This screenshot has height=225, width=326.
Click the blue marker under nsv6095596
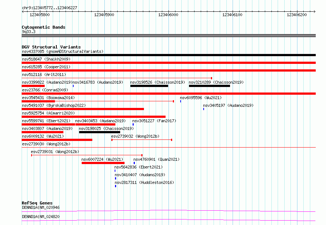(x=181, y=101)
